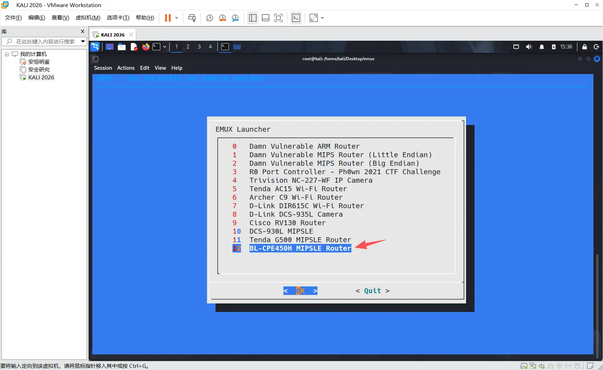Revert to the previous snapshot
This screenshot has height=370, width=603.
(223, 18)
